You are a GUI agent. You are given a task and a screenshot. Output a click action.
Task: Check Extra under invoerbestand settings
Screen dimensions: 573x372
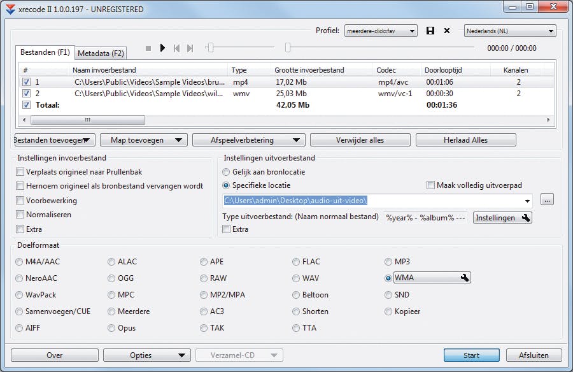20,229
